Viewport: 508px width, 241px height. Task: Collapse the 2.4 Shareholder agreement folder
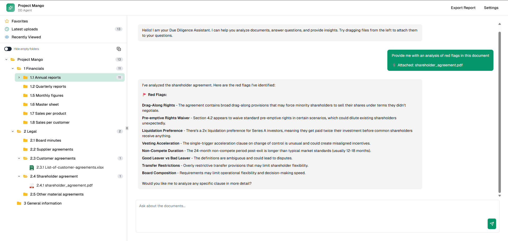point(19,176)
